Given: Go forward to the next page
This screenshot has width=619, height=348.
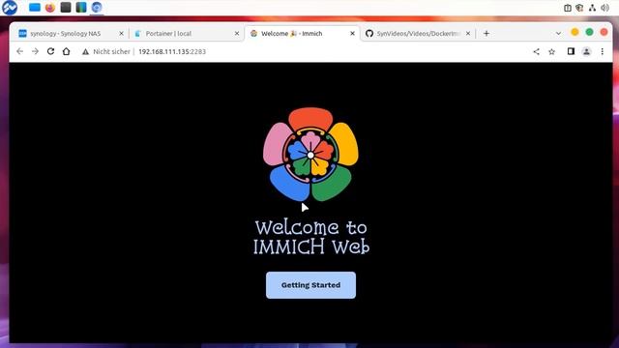Looking at the screenshot, I should pyautogui.click(x=35, y=51).
